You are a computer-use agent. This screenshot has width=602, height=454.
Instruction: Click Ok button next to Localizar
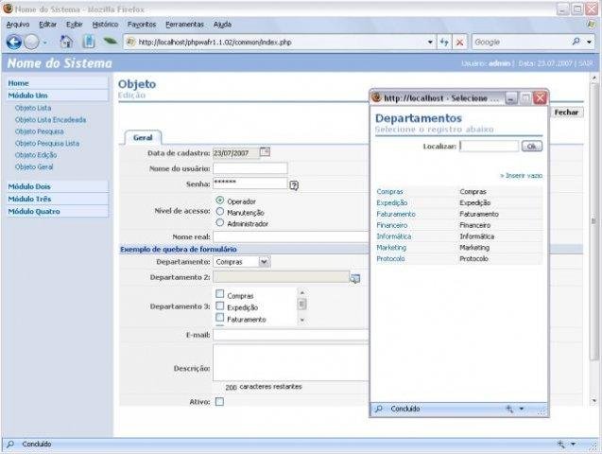pyautogui.click(x=532, y=146)
